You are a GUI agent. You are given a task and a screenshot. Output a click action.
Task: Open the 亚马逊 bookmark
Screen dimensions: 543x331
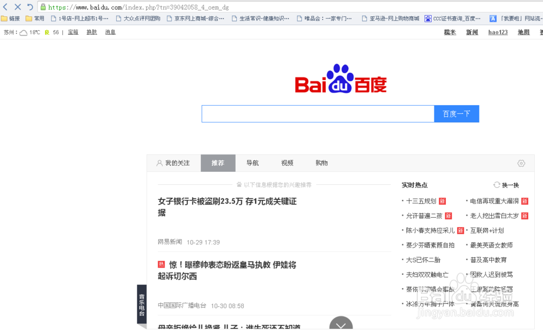(x=390, y=18)
